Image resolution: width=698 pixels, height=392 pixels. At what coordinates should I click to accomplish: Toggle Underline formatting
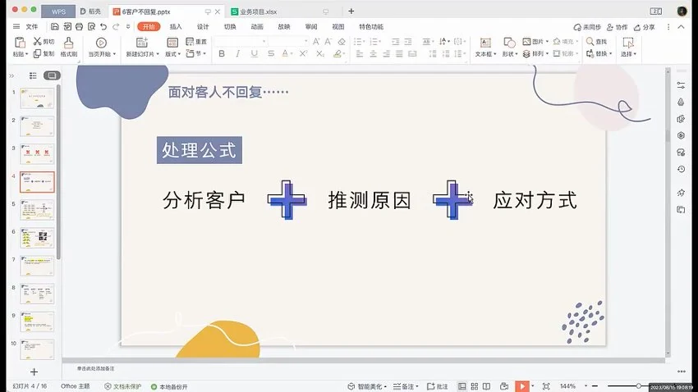pyautogui.click(x=255, y=53)
